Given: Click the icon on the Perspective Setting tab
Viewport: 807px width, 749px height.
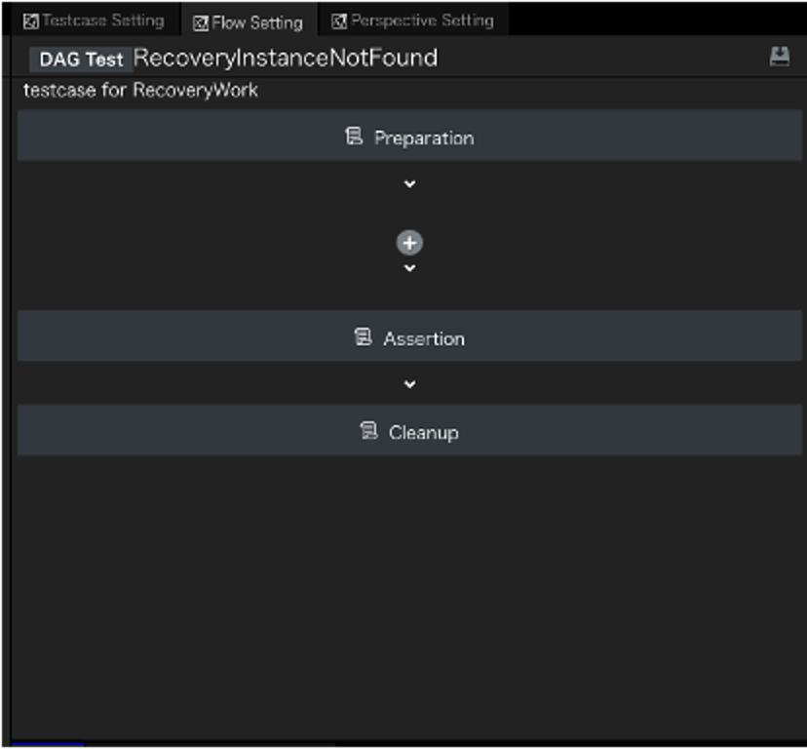Looking at the screenshot, I should click(339, 20).
